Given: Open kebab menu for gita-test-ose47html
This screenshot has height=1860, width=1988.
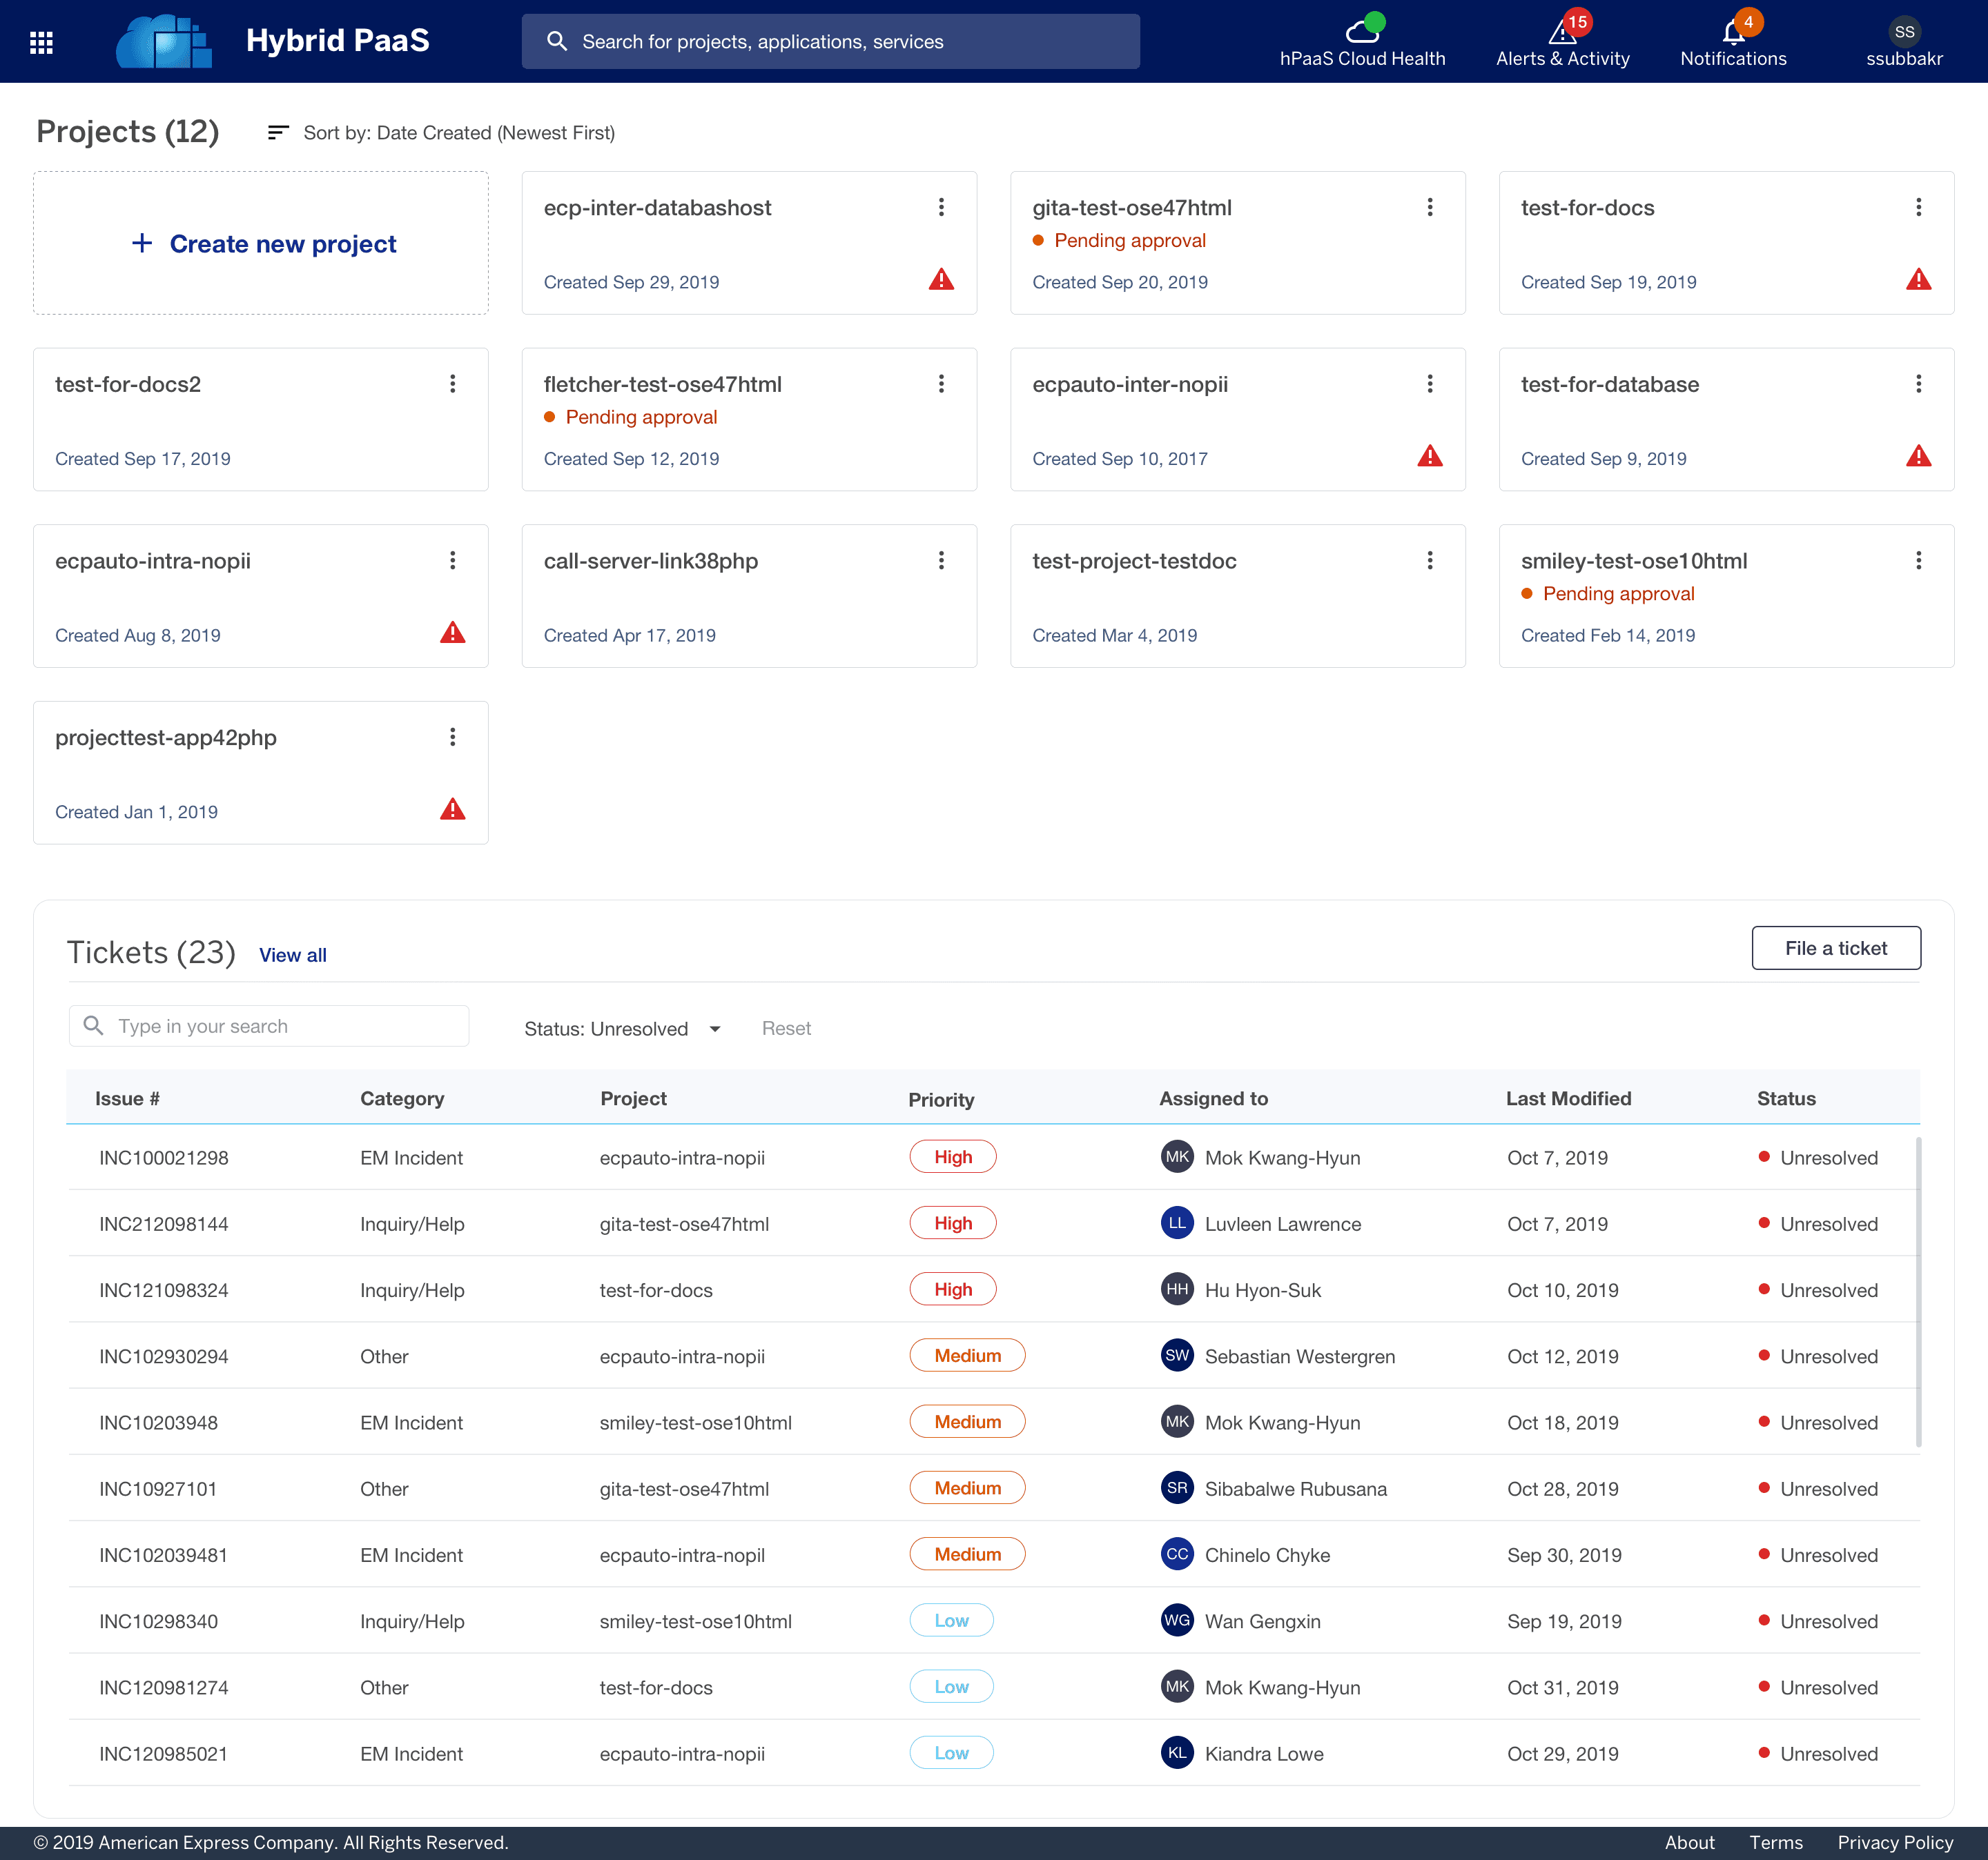Looking at the screenshot, I should click(1430, 207).
